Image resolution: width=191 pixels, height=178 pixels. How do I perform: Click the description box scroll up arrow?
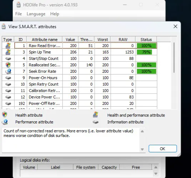[142, 131]
